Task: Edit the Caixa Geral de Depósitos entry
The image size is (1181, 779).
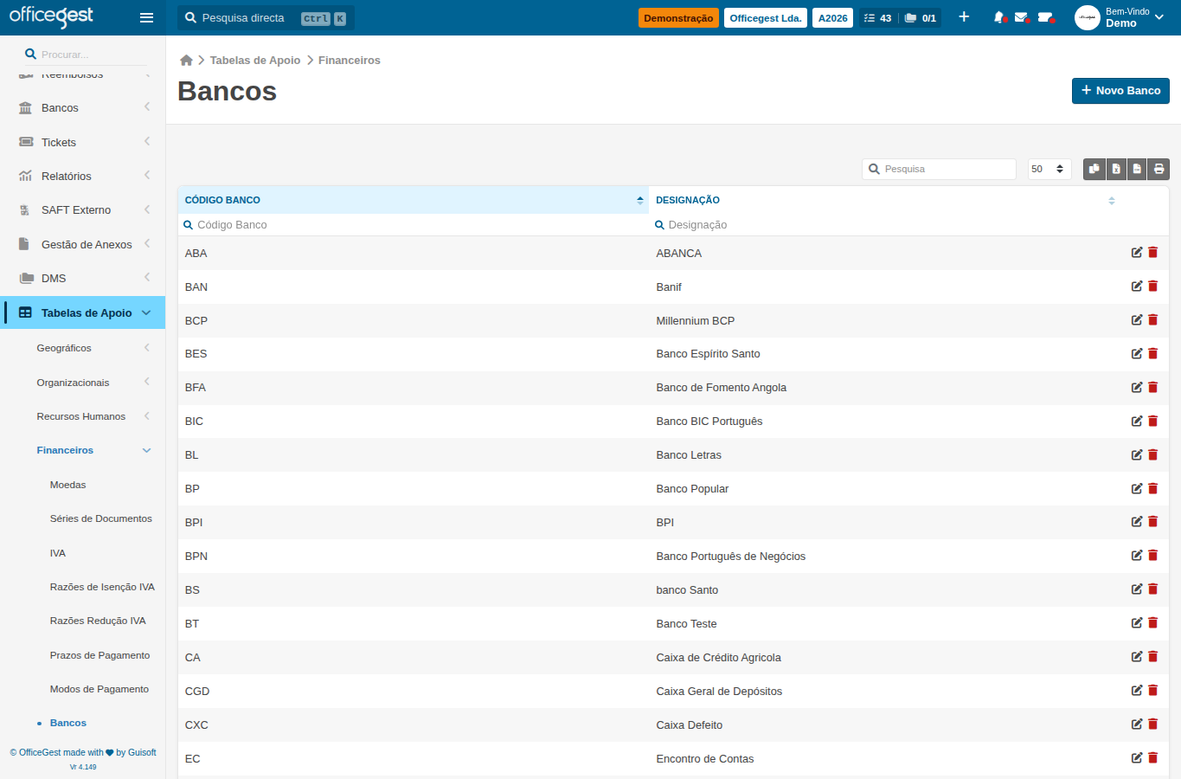Action: pyautogui.click(x=1137, y=691)
